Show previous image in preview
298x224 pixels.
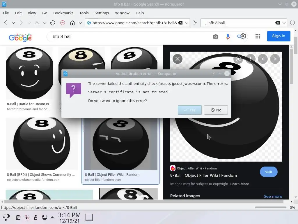click(x=263, y=59)
